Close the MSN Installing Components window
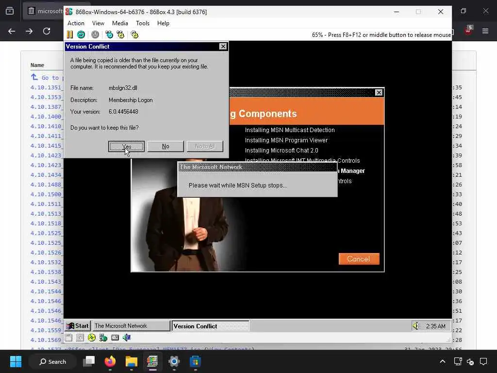Image resolution: width=497 pixels, height=373 pixels. pyautogui.click(x=379, y=93)
